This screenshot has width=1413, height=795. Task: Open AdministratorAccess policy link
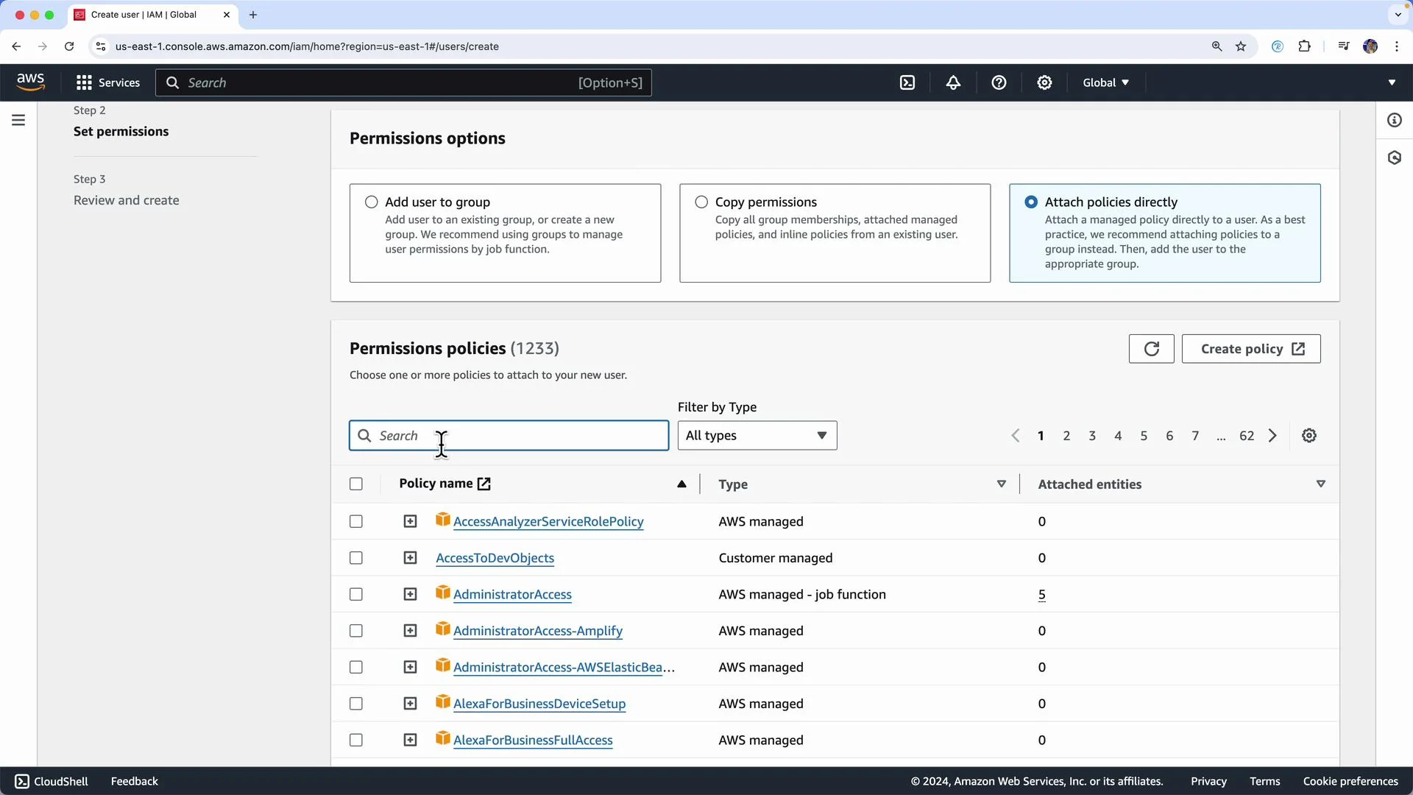512,595
